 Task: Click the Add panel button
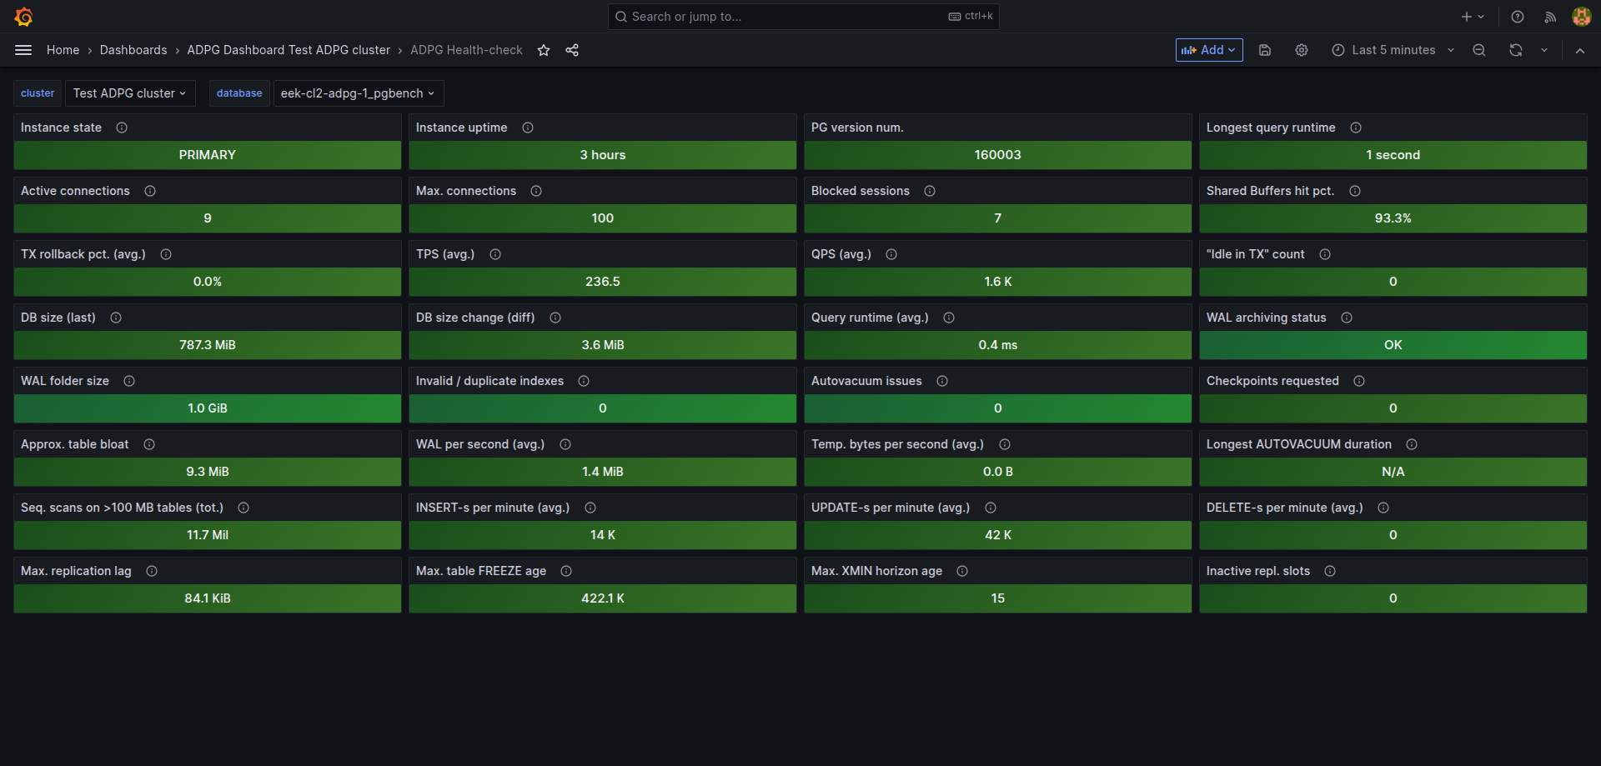point(1208,50)
